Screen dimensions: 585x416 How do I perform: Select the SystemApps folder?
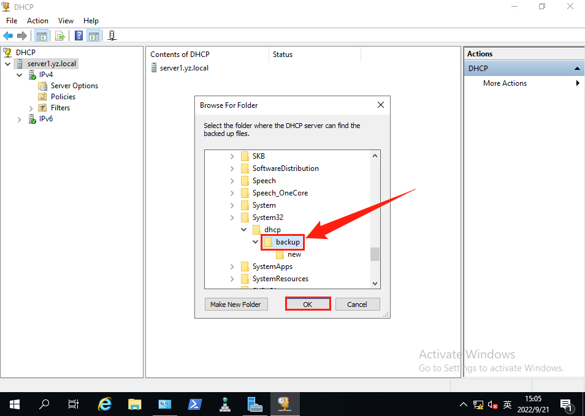pos(272,267)
